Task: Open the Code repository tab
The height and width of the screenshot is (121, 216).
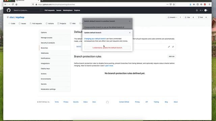Action: coord(12,24)
